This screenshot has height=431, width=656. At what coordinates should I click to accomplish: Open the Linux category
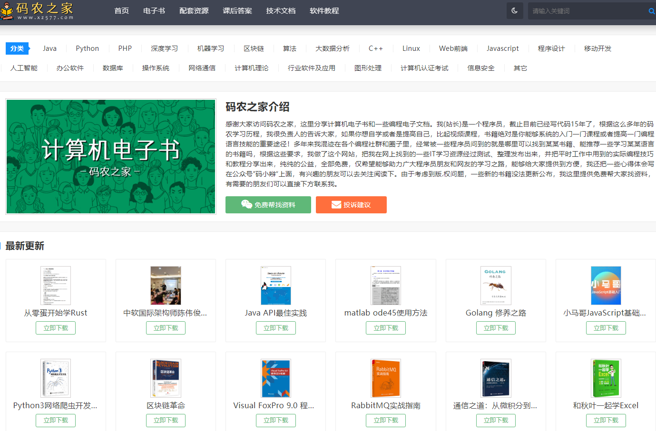pyautogui.click(x=411, y=48)
